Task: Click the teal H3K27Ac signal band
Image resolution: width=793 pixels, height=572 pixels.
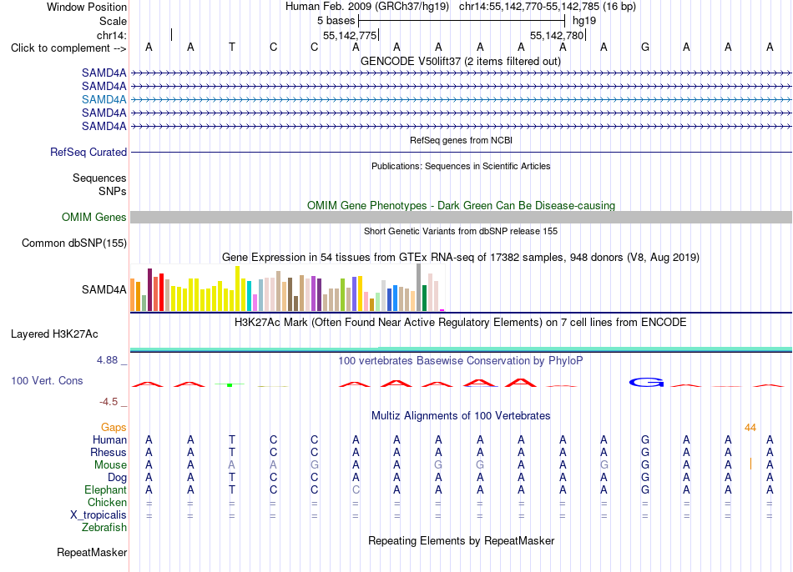Action: click(x=461, y=349)
